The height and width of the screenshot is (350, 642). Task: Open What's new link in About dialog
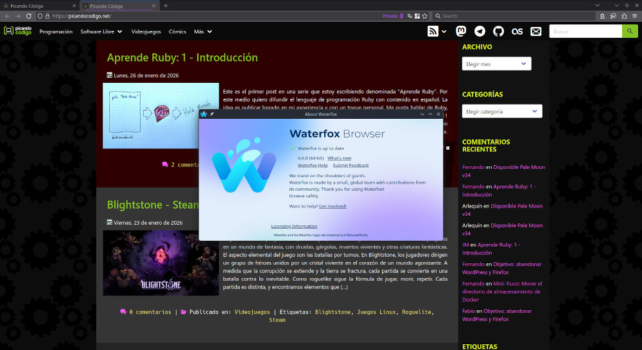click(x=339, y=158)
